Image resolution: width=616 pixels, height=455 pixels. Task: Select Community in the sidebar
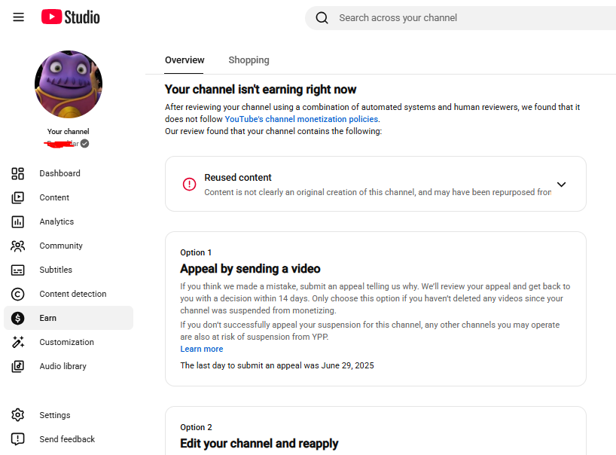coord(69,246)
